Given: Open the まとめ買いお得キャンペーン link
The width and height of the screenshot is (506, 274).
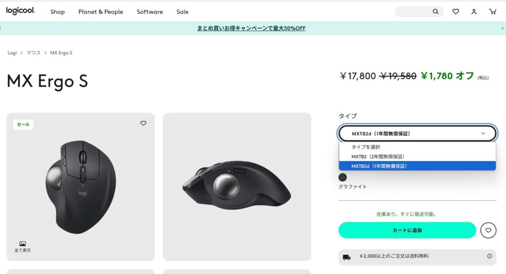Looking at the screenshot, I should [x=251, y=28].
